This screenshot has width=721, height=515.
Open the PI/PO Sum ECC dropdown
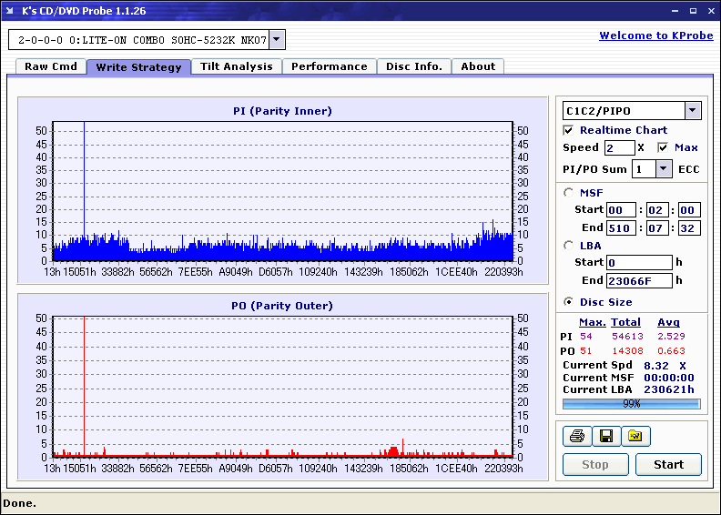pos(663,169)
